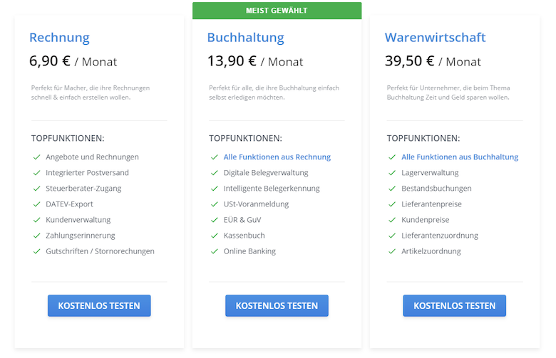Click the green Meist Gewählt banner
This screenshot has height=358, width=556.
pos(277,11)
